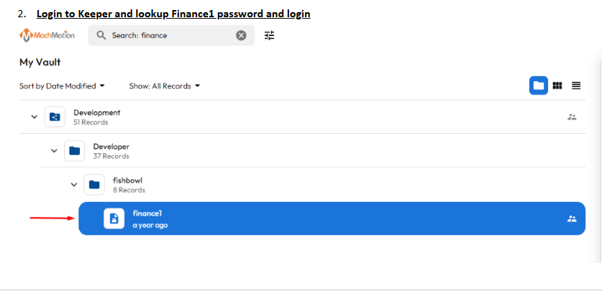
Task: Collapse the Developer folder
Action: tap(54, 151)
